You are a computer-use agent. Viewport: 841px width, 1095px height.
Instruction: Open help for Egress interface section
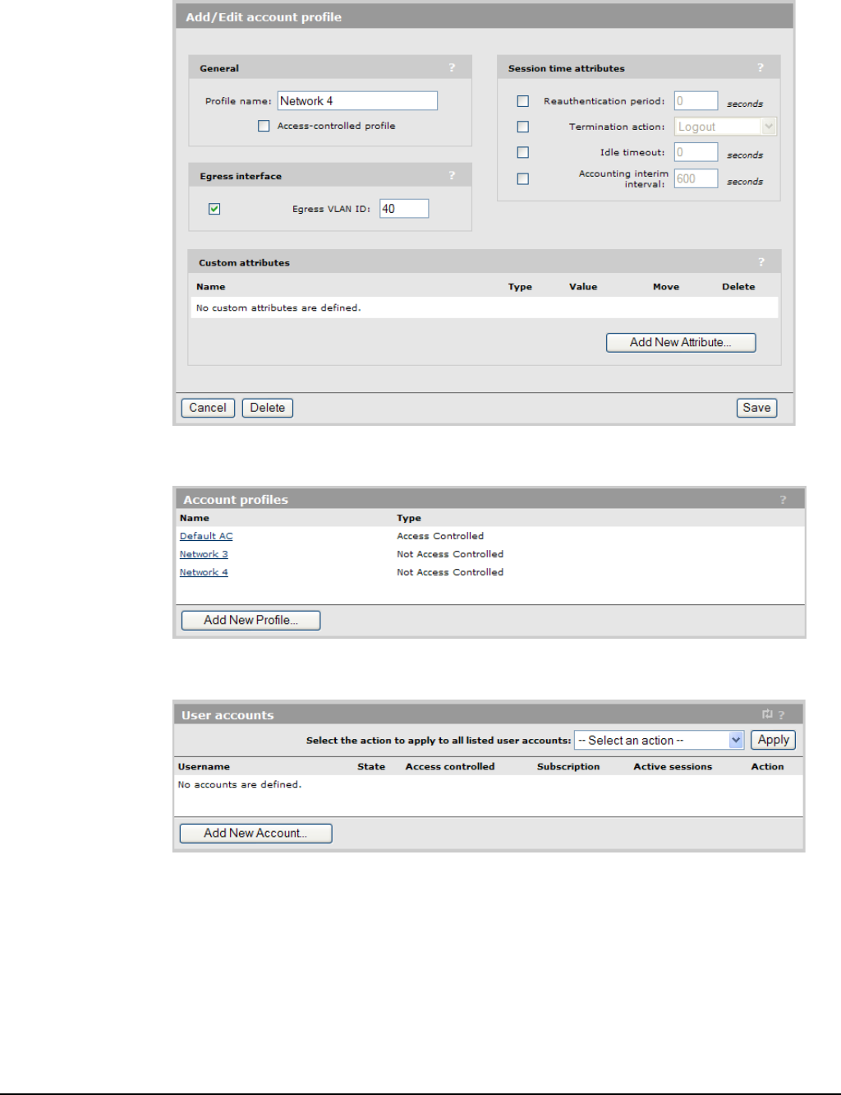point(452,176)
